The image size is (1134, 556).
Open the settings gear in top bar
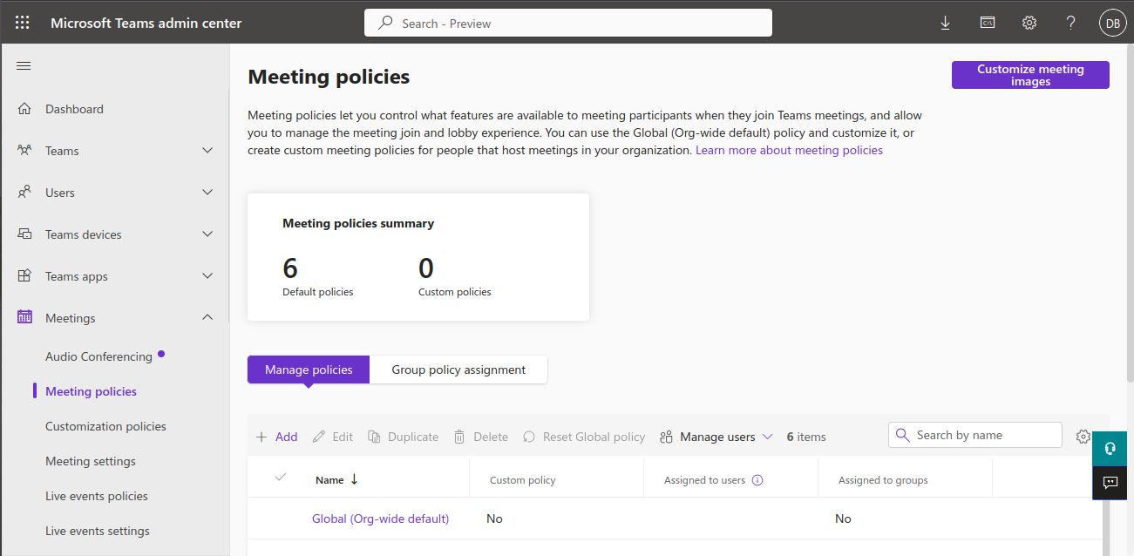point(1029,24)
